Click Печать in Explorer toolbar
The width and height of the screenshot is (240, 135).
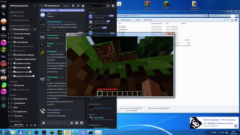[x=138, y=20]
